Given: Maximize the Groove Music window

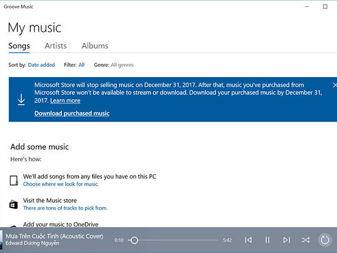Looking at the screenshot, I should (x=325, y=6).
